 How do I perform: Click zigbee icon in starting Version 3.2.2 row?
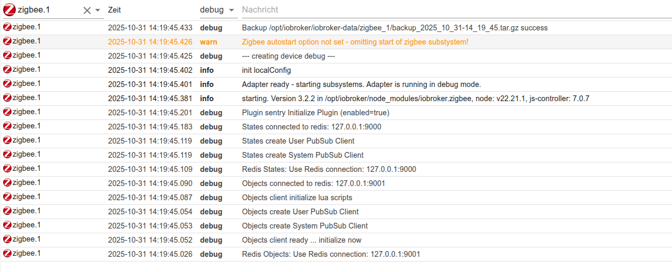point(7,98)
